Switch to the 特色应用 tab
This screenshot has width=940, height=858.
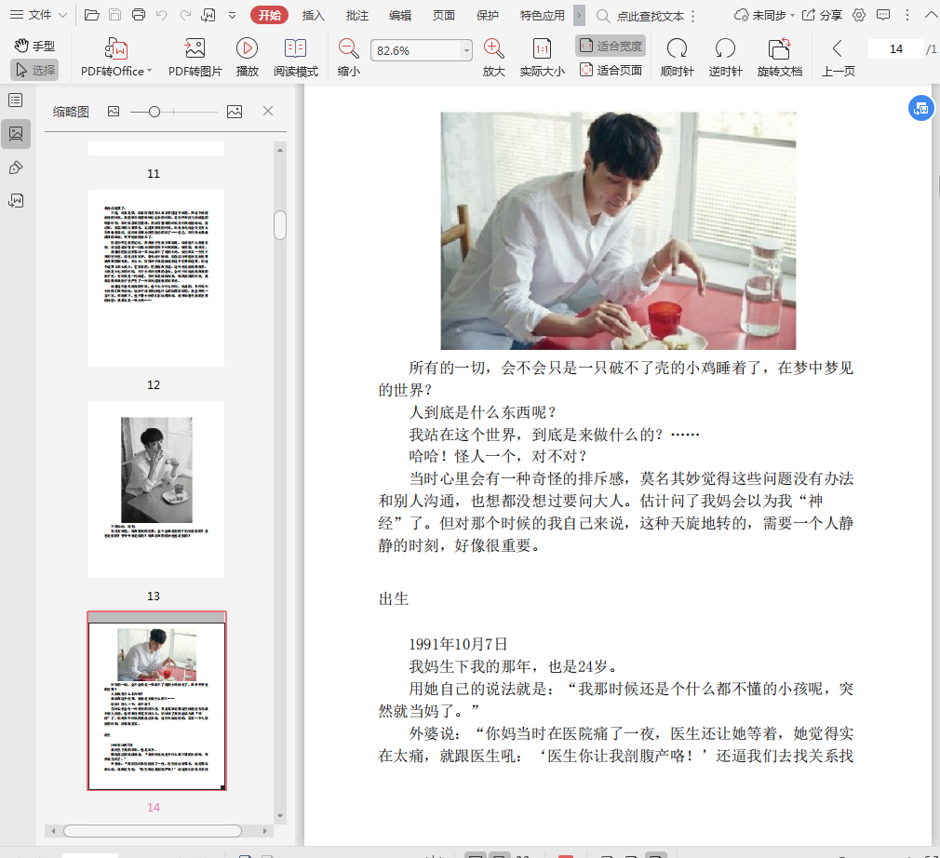pos(542,16)
